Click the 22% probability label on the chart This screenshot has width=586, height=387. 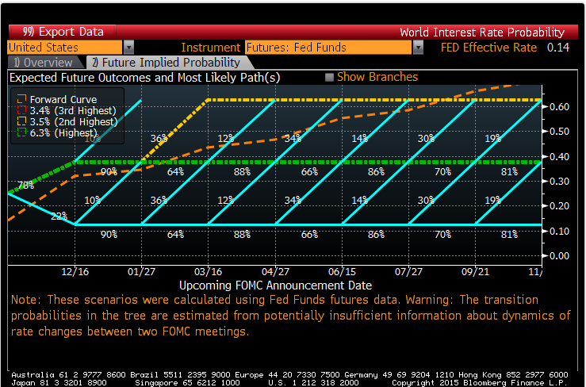coord(59,216)
